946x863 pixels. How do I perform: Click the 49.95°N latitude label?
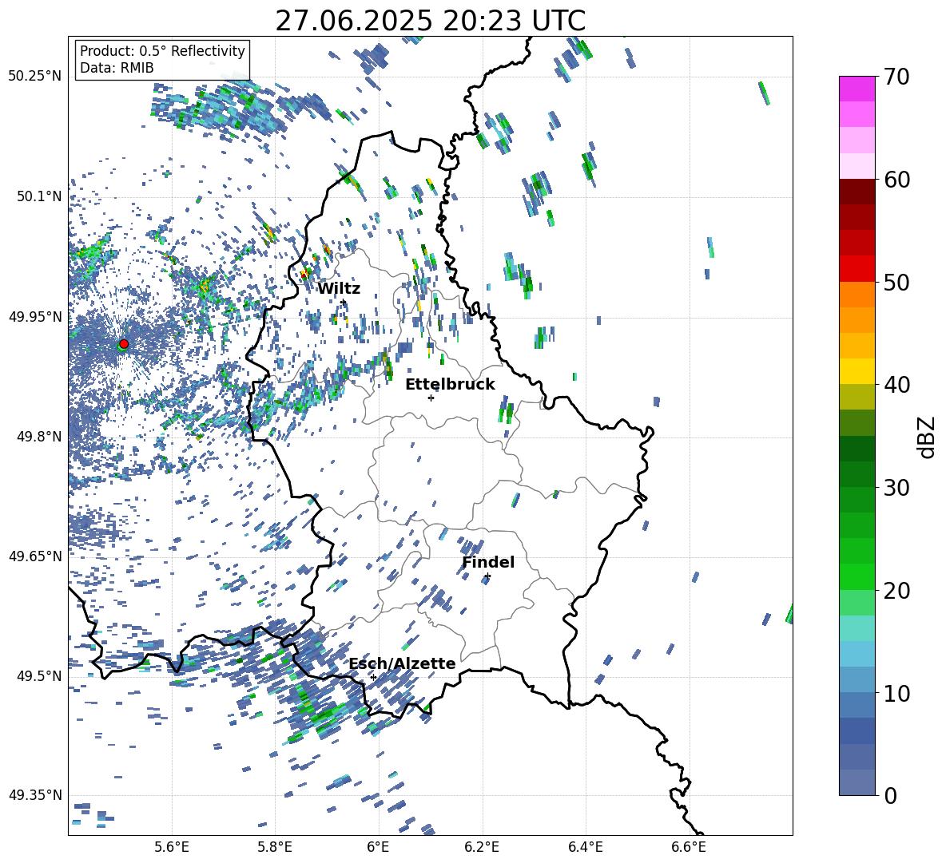35,316
